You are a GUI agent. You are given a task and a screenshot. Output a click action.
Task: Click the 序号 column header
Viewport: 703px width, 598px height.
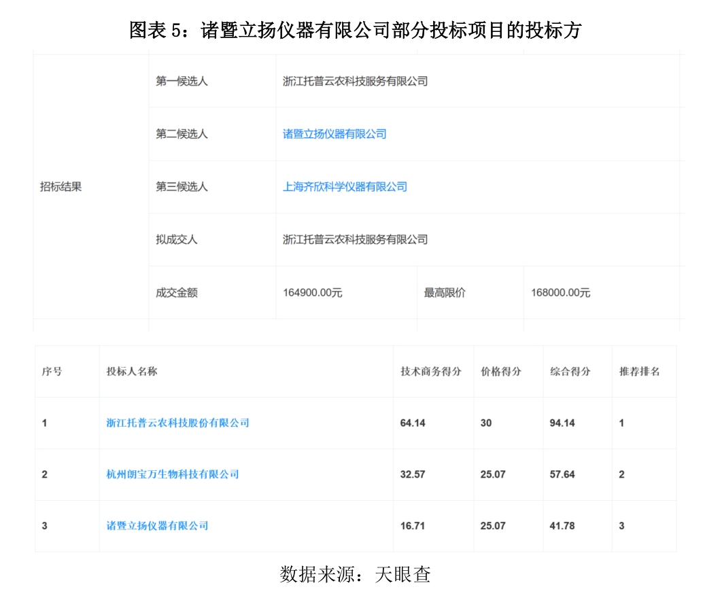click(x=52, y=371)
